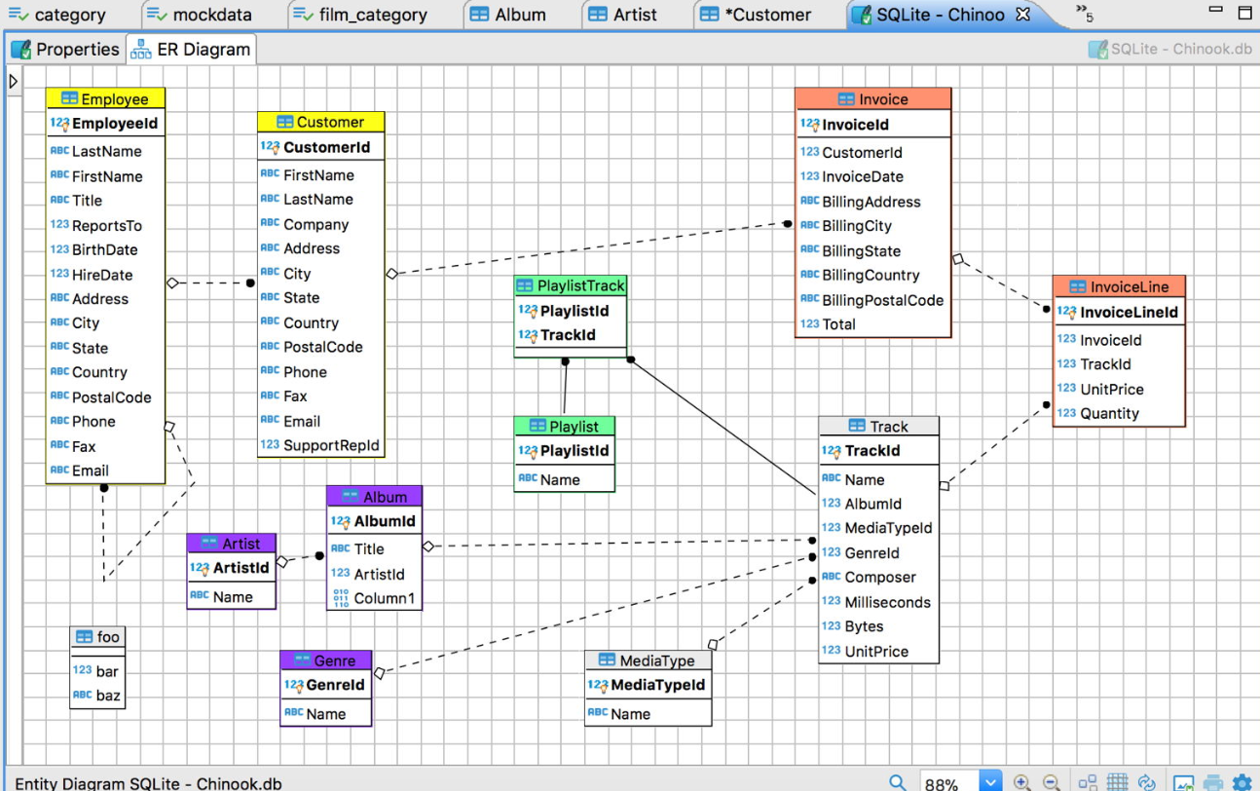The height and width of the screenshot is (791, 1260).
Task: Toggle the grid display icon
Action: 1118,782
